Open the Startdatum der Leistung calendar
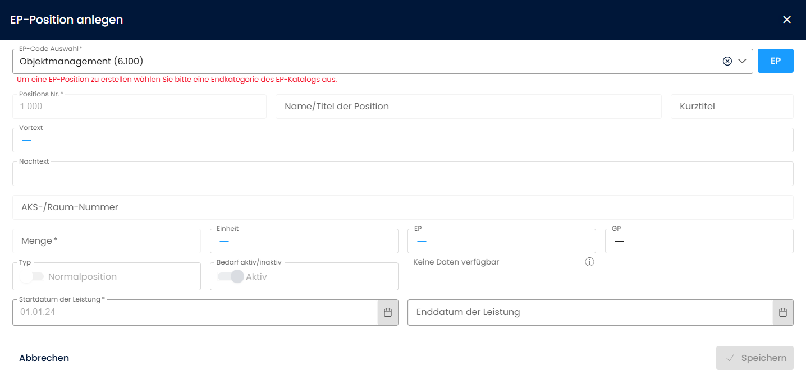Screen dimensions: 806x375 (x=387, y=312)
